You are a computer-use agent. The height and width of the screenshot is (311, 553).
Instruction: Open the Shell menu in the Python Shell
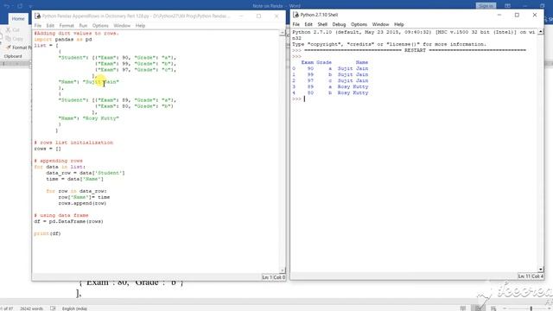(322, 24)
